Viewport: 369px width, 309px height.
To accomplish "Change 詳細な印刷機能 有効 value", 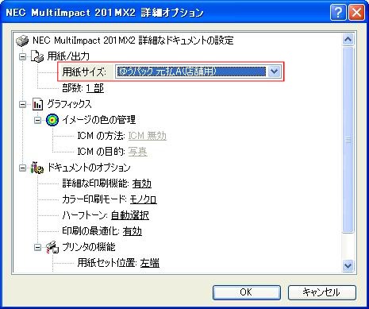I will tap(142, 183).
